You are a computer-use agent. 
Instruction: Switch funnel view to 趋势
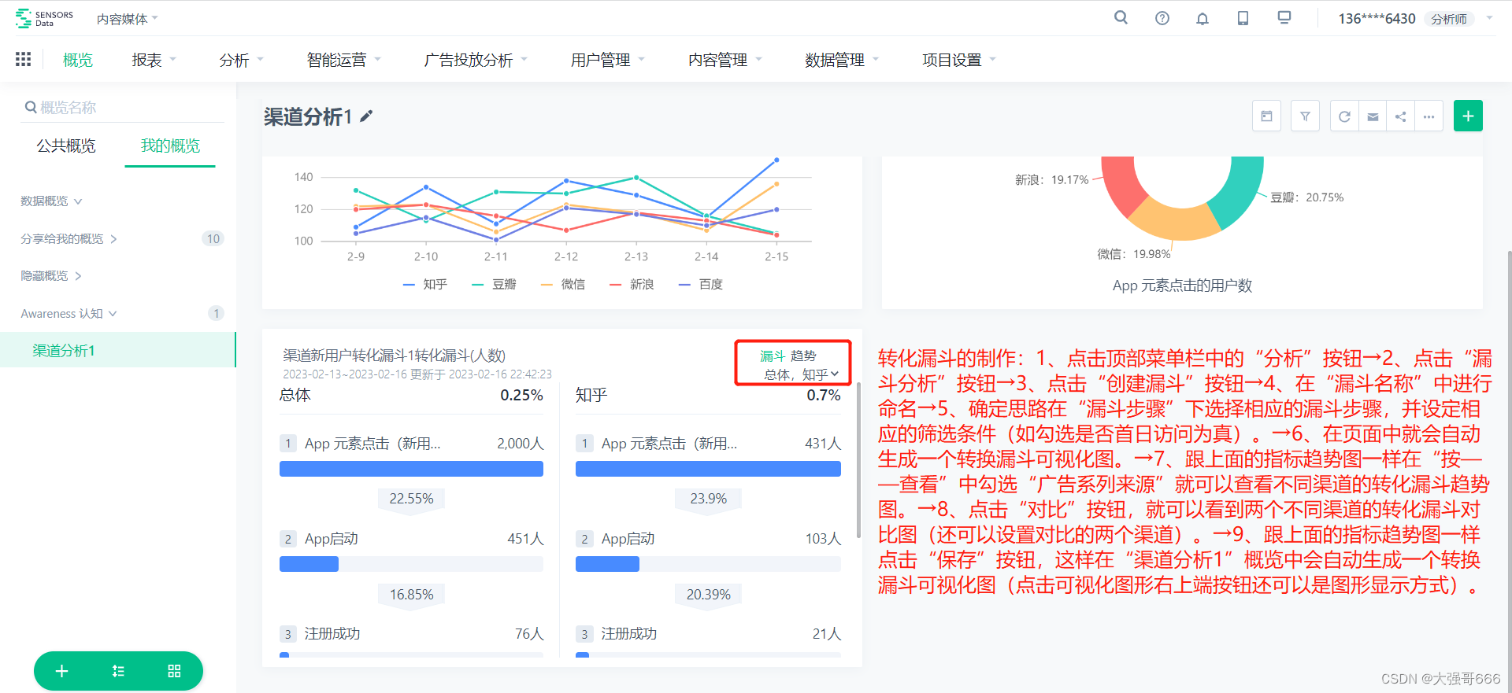click(803, 356)
